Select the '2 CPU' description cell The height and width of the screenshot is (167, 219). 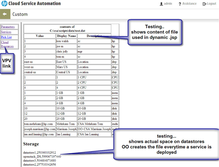(94, 82)
